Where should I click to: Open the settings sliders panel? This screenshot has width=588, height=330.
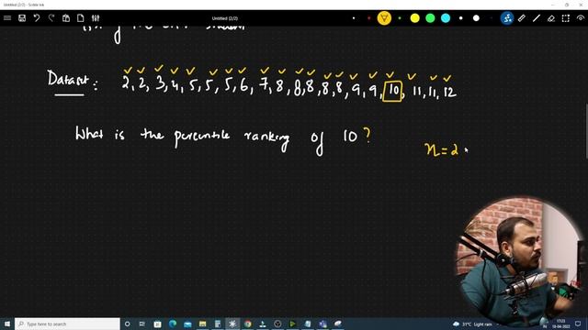click(x=96, y=18)
